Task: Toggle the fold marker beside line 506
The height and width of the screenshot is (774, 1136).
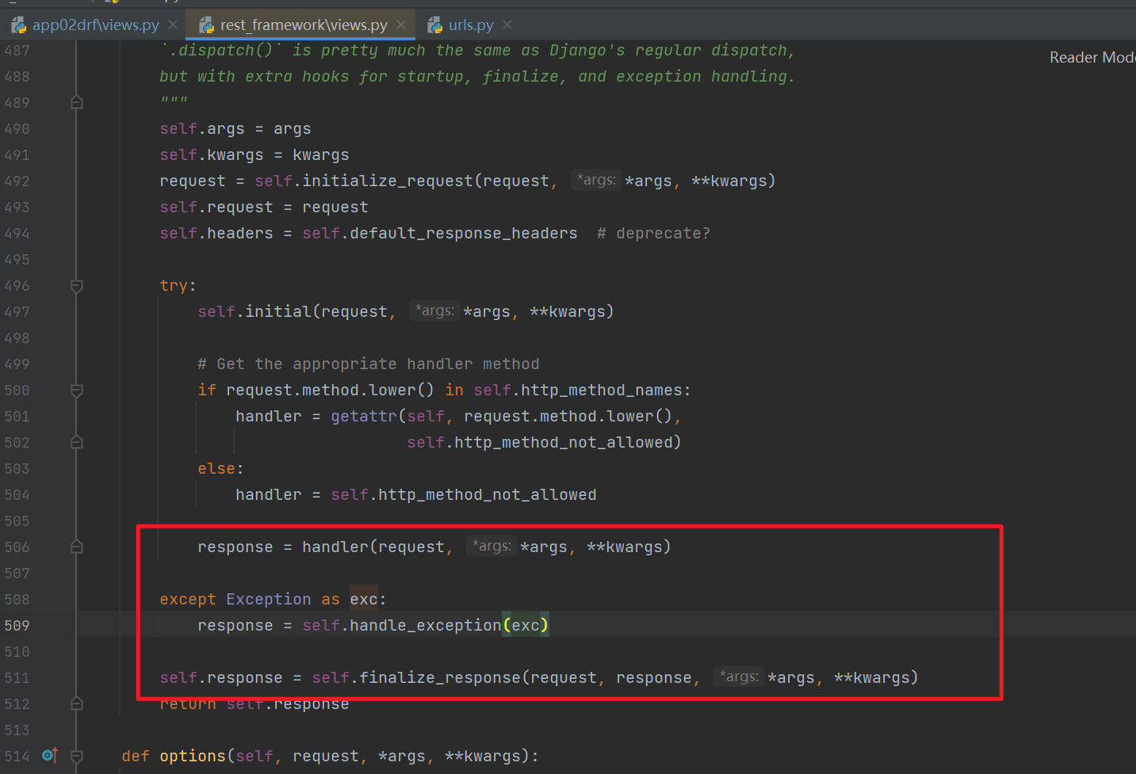Action: pos(76,547)
